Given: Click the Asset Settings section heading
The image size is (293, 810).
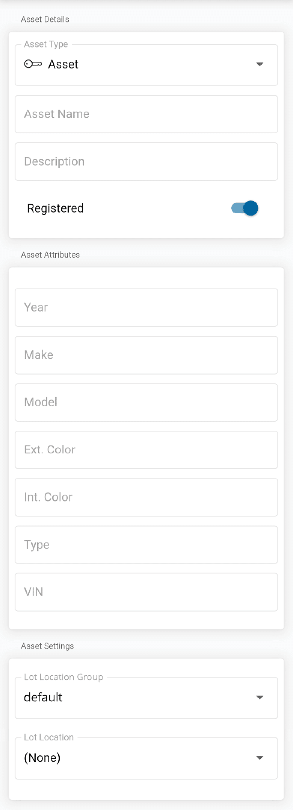Looking at the screenshot, I should click(x=47, y=646).
